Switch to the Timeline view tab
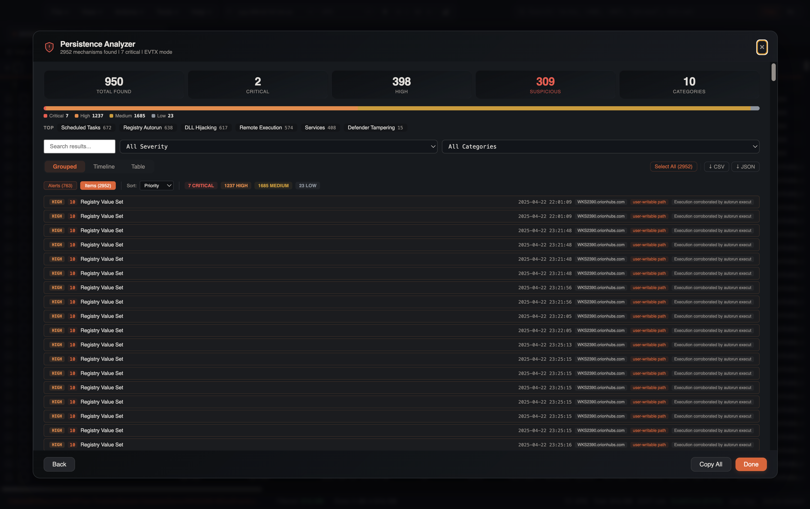Viewport: 810px width, 509px height. click(x=104, y=166)
